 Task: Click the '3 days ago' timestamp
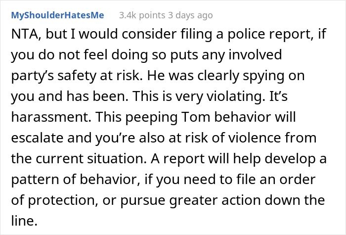(x=190, y=15)
